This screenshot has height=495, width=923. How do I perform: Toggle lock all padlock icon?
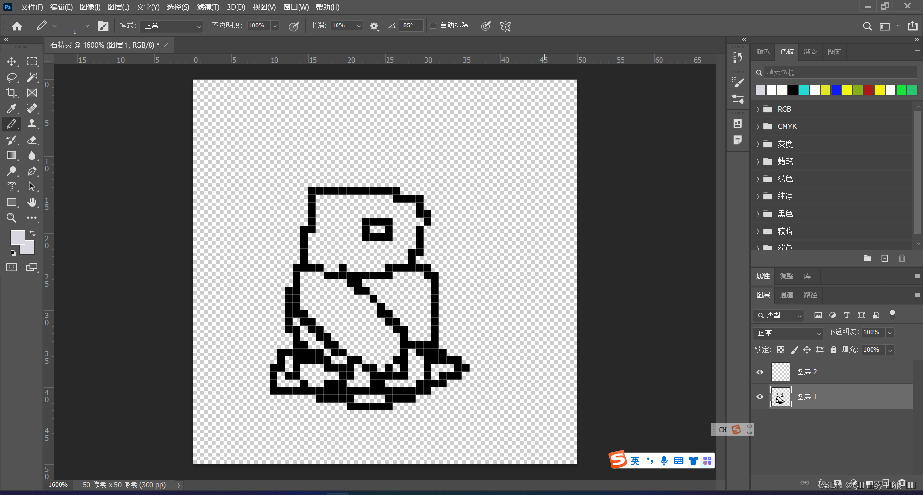coord(834,350)
